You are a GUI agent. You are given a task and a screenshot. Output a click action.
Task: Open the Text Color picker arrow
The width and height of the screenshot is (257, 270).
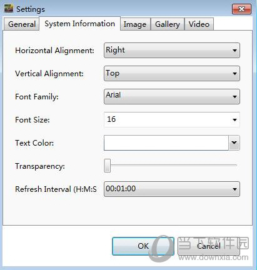click(x=234, y=142)
